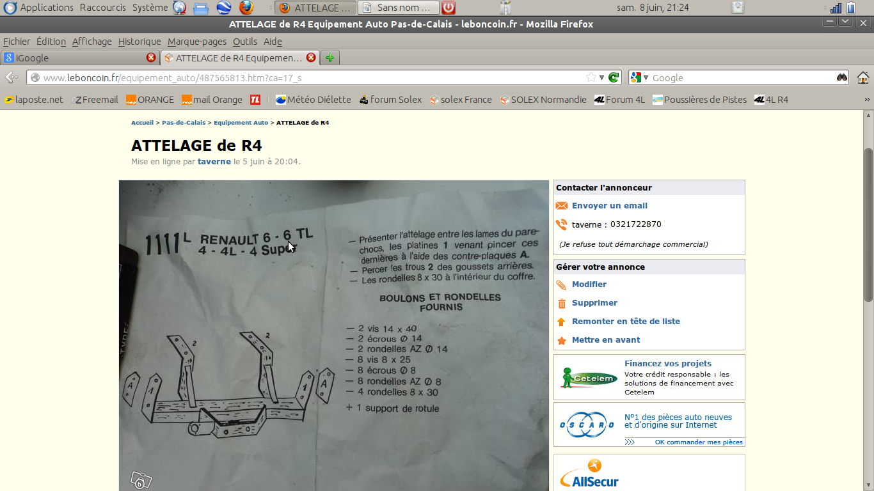This screenshot has height=491, width=874.
Task: Open the ORANGE bookmark
Action: [x=150, y=100]
